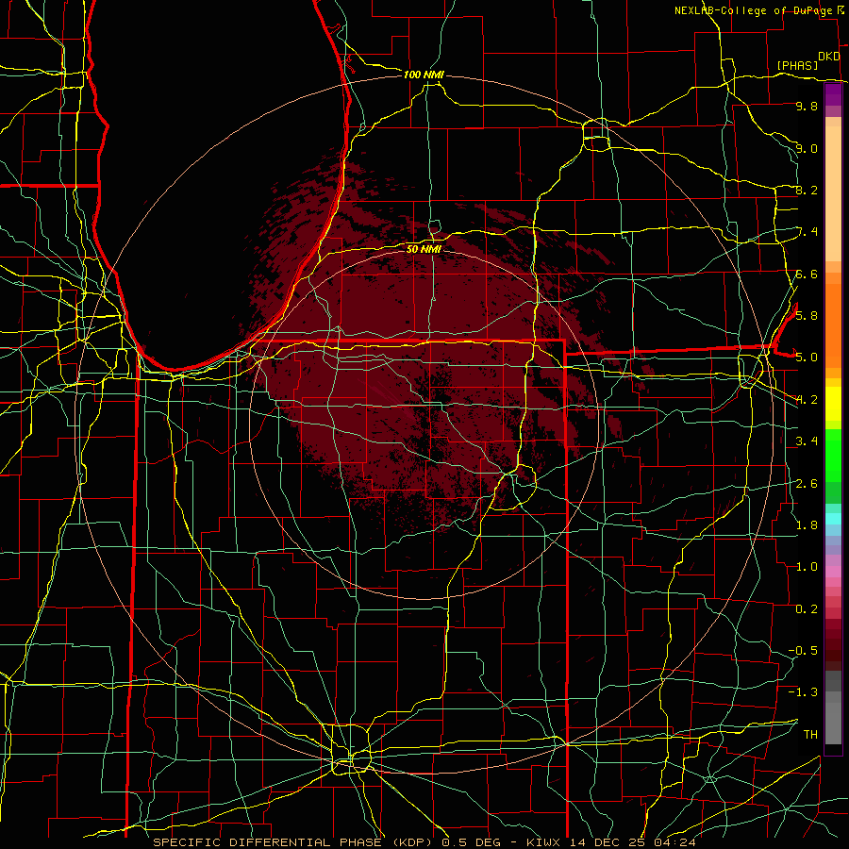Viewport: 849px width, 849px height.
Task: Click the "0.5 DEG" elevation text in the caption
Action: coord(471,842)
